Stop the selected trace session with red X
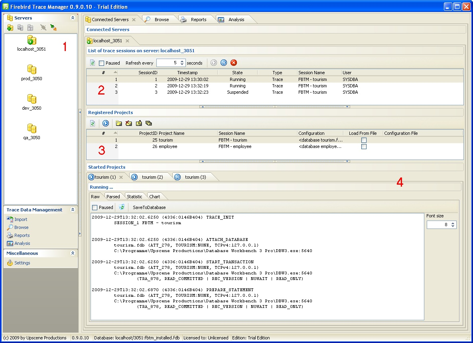473x343 pixels. click(x=233, y=63)
